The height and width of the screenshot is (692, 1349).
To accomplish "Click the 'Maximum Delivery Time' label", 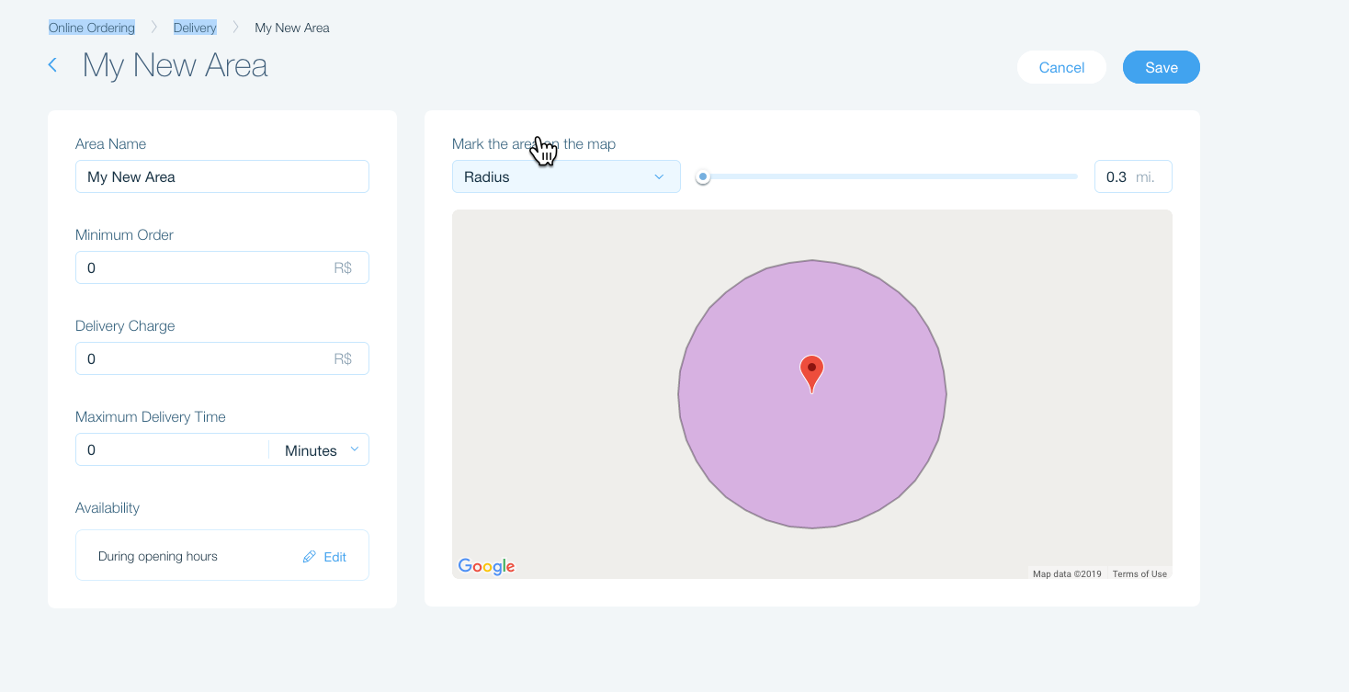I will tap(151, 416).
